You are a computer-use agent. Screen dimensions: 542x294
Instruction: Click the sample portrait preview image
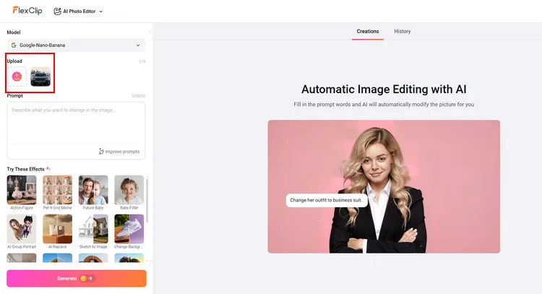(x=384, y=186)
